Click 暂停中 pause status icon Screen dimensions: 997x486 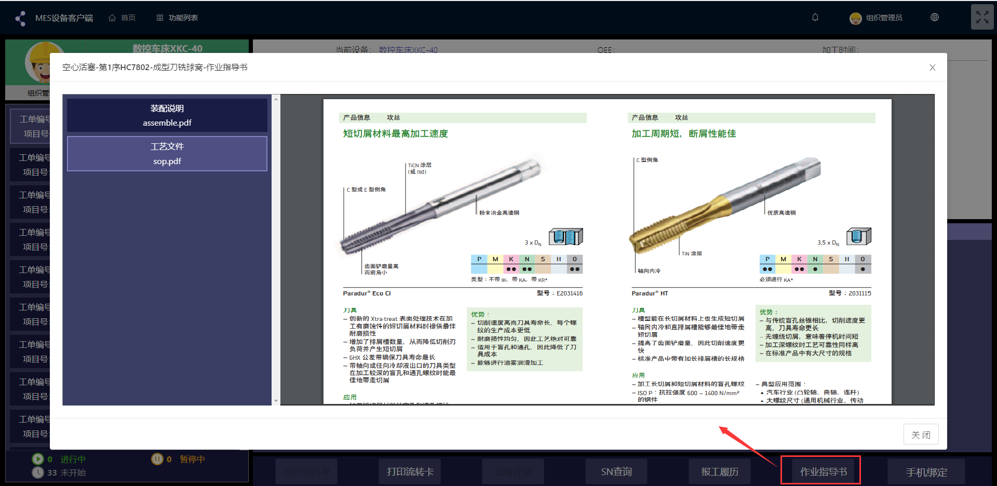(x=157, y=459)
